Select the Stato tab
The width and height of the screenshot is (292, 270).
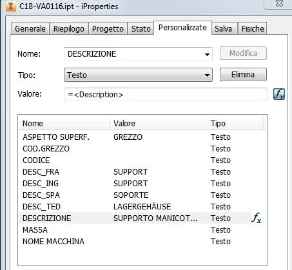click(141, 28)
